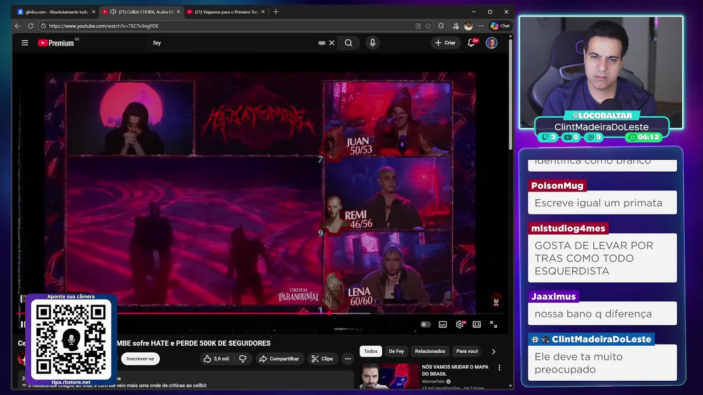Image resolution: width=703 pixels, height=395 pixels.
Task: Click the mlstudiog4mes chat username
Action: (568, 228)
